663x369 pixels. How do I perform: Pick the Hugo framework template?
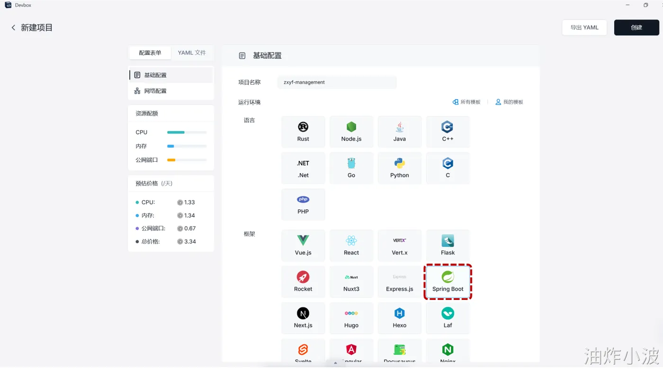click(x=351, y=318)
